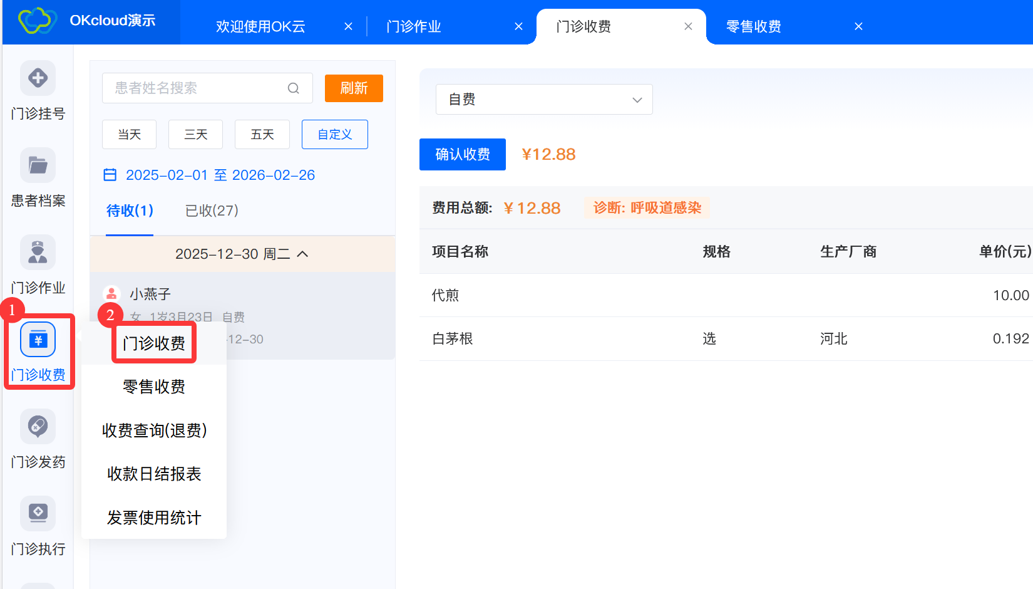Open the 门诊发药 pill icon
Viewport: 1033px width, 589px height.
point(38,427)
